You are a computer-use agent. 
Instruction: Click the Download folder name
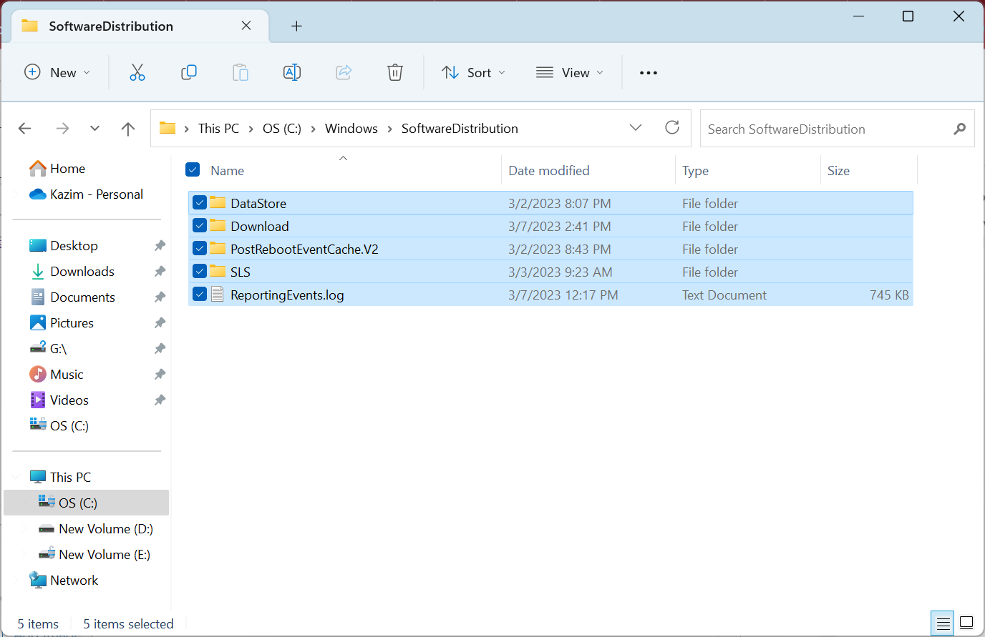(x=260, y=227)
